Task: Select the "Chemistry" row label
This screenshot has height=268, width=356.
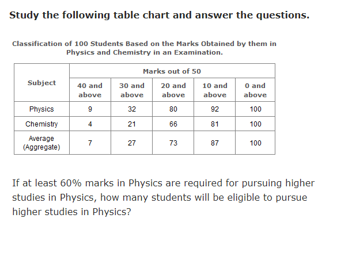Action: (42, 124)
